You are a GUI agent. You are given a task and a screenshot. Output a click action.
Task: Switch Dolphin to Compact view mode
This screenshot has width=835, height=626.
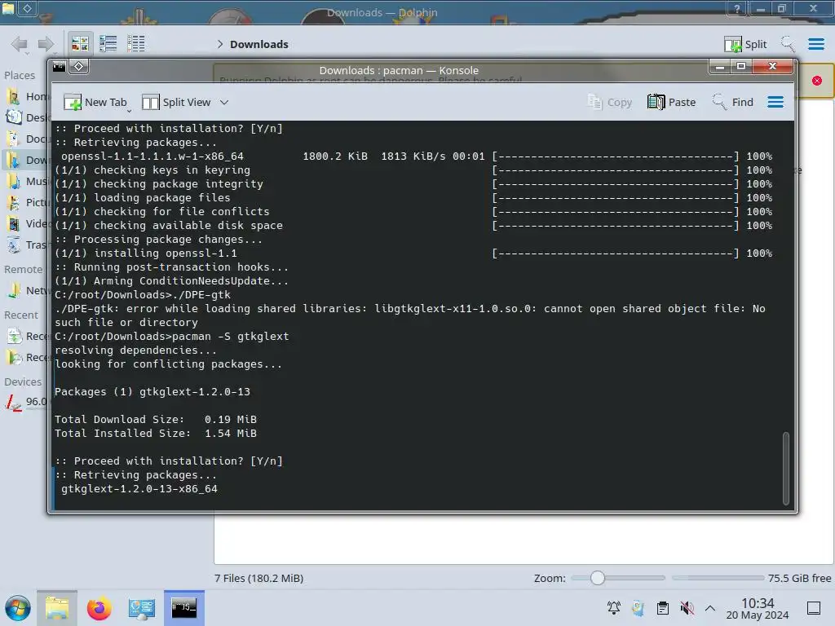[x=108, y=44]
